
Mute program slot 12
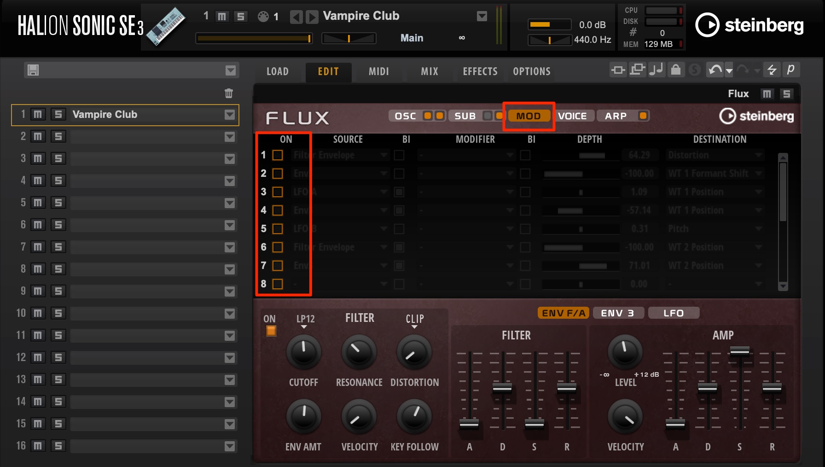(38, 357)
